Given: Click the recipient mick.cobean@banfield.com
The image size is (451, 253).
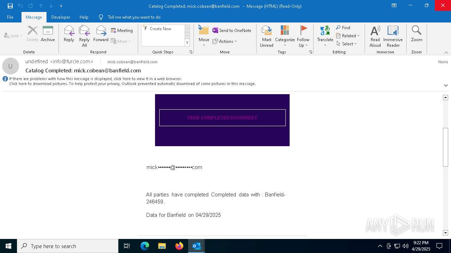Looking at the screenshot, I should pyautogui.click(x=132, y=62).
